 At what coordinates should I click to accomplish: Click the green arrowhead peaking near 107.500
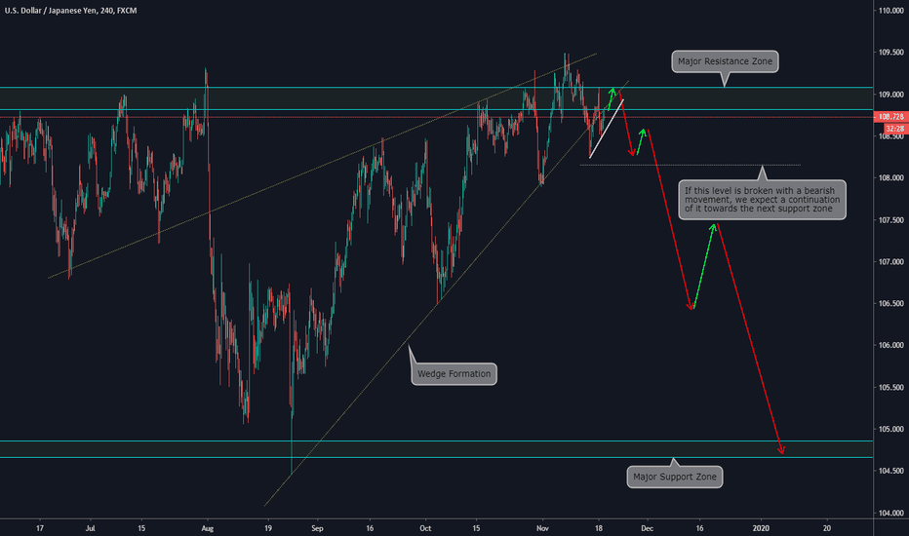coord(713,227)
